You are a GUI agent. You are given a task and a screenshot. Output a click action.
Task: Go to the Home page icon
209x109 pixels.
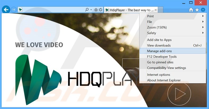point(191,10)
